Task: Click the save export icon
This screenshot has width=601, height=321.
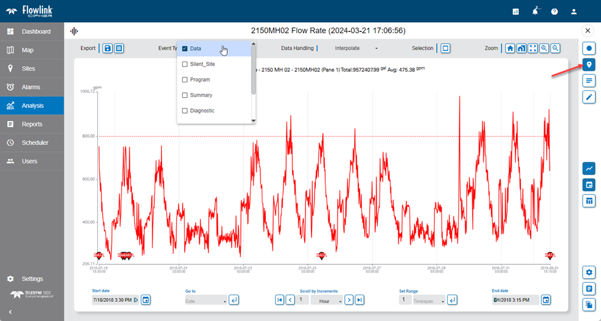Action: [108, 48]
